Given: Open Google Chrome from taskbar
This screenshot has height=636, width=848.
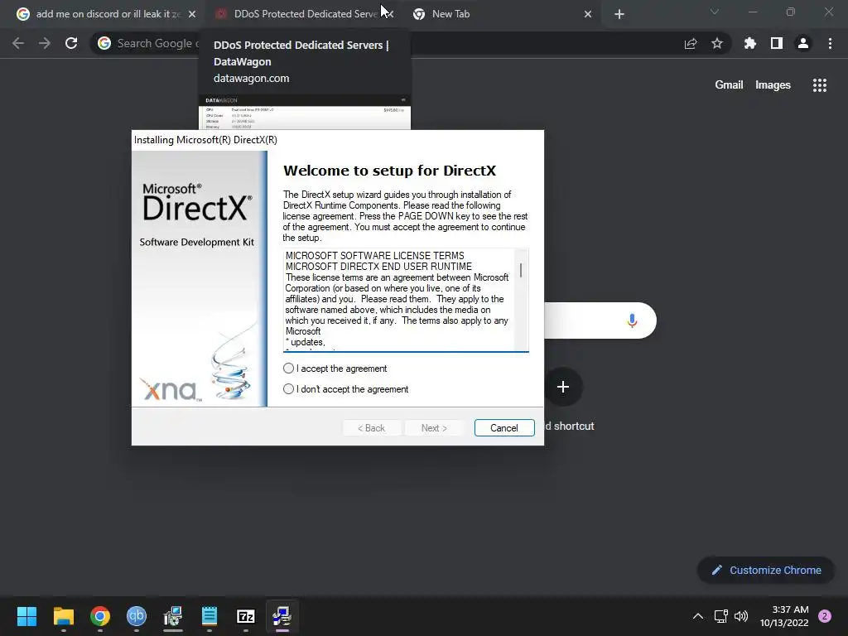Looking at the screenshot, I should 100,616.
